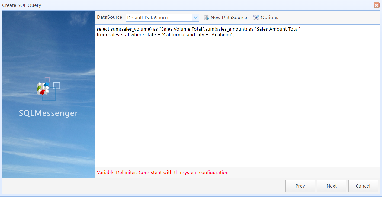The width and height of the screenshot is (382, 197).
Task: Proceed with the Next button
Action: click(332, 186)
